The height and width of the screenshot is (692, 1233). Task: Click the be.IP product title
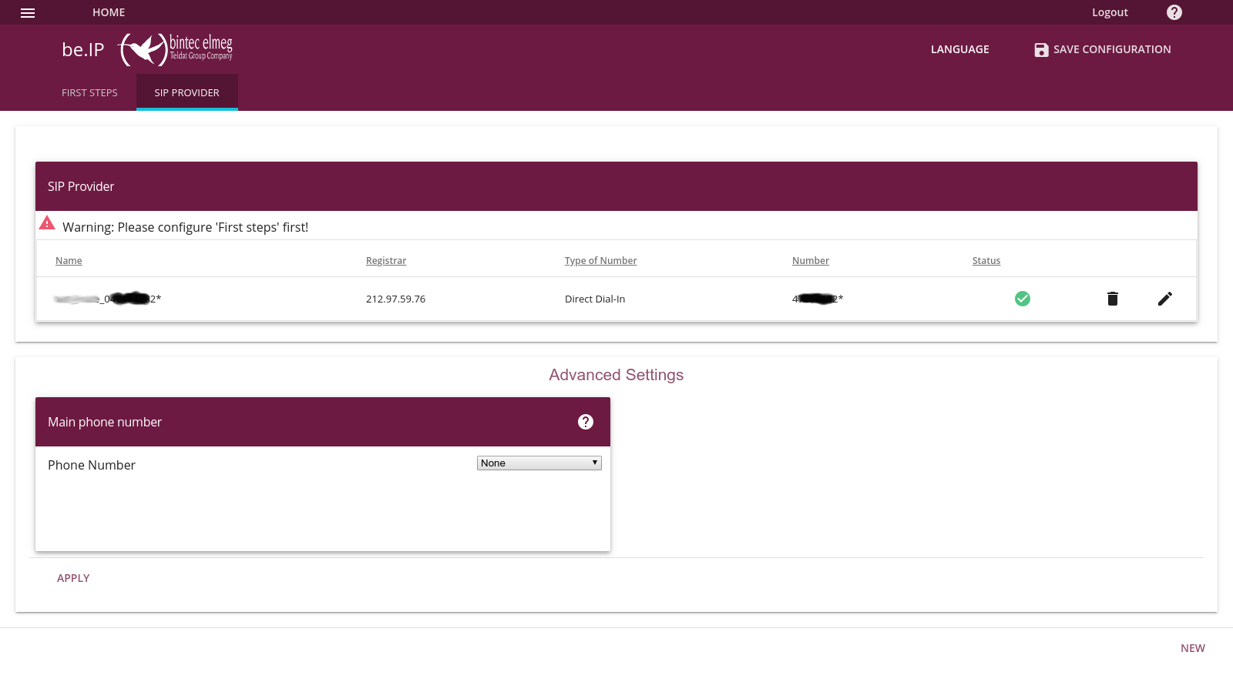click(x=83, y=49)
